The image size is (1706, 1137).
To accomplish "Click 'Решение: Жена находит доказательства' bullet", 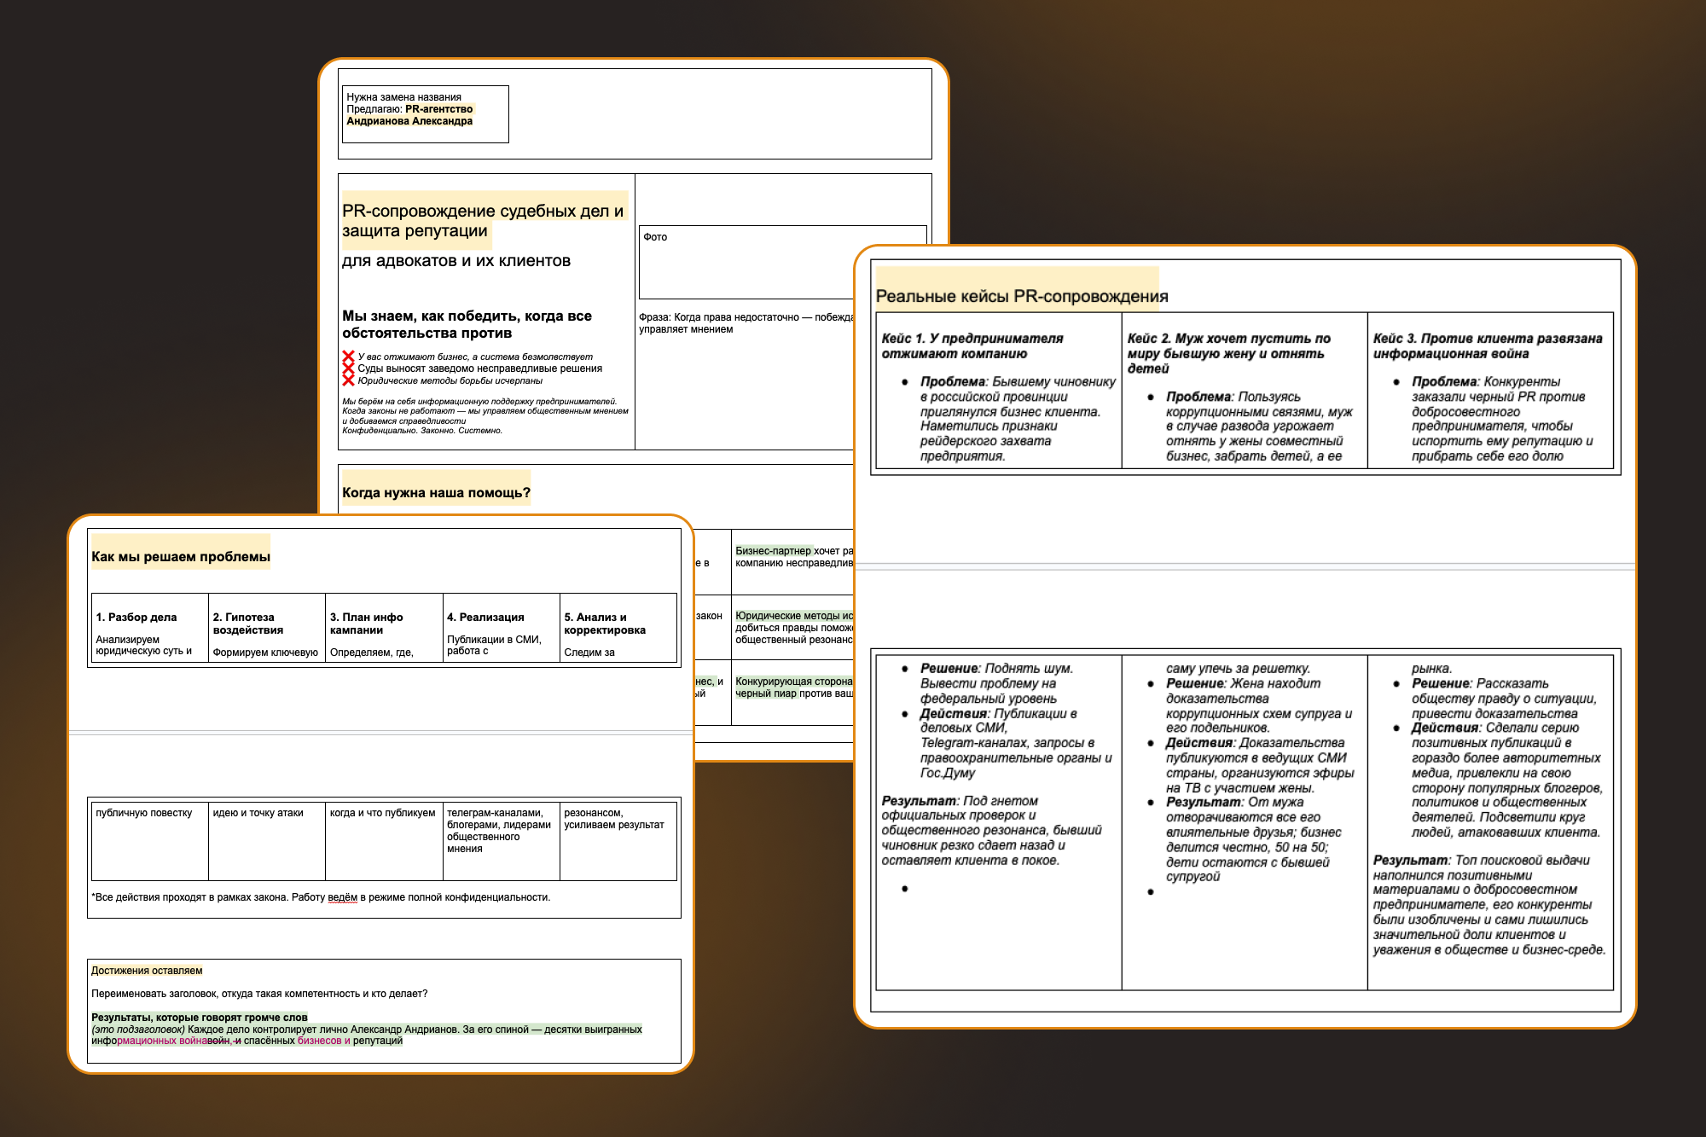I will [1259, 705].
